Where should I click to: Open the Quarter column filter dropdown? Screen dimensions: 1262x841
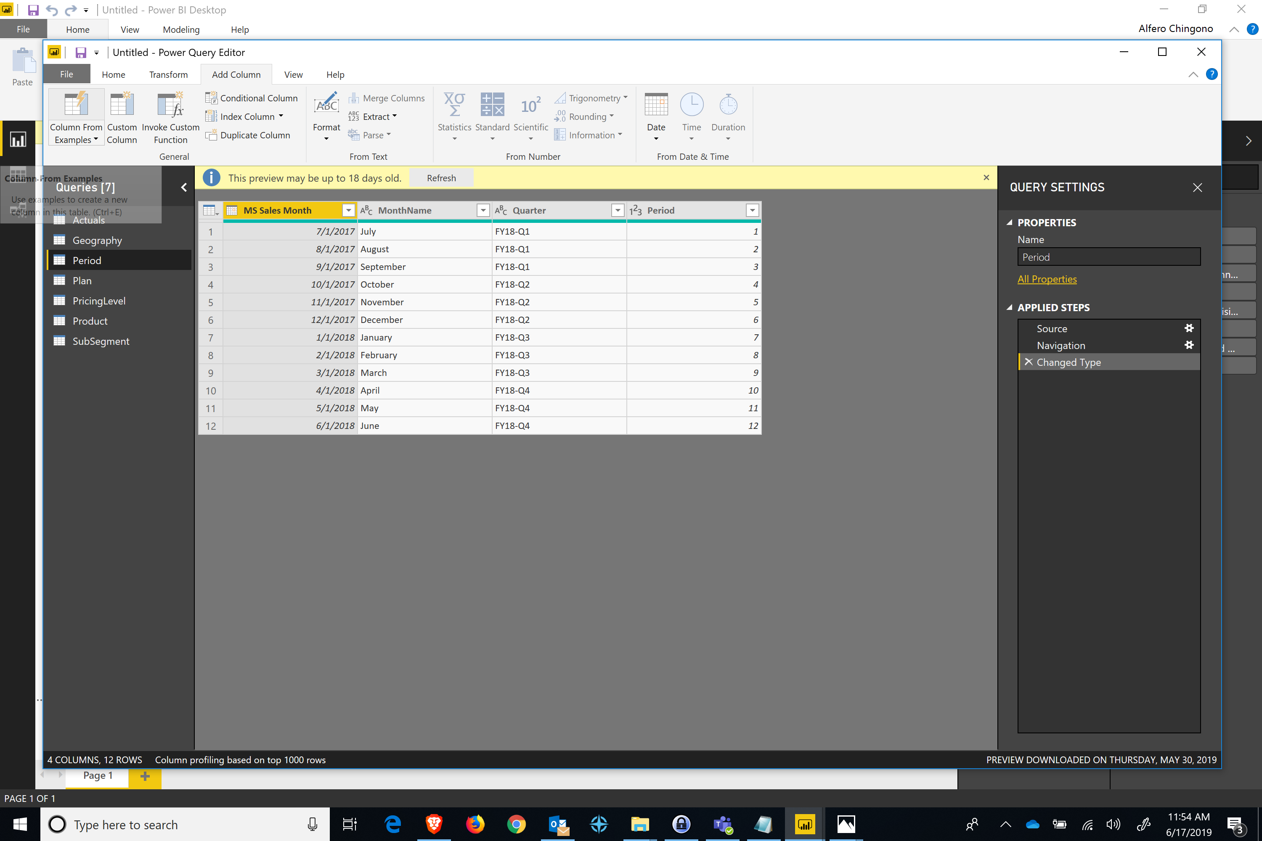coord(618,210)
